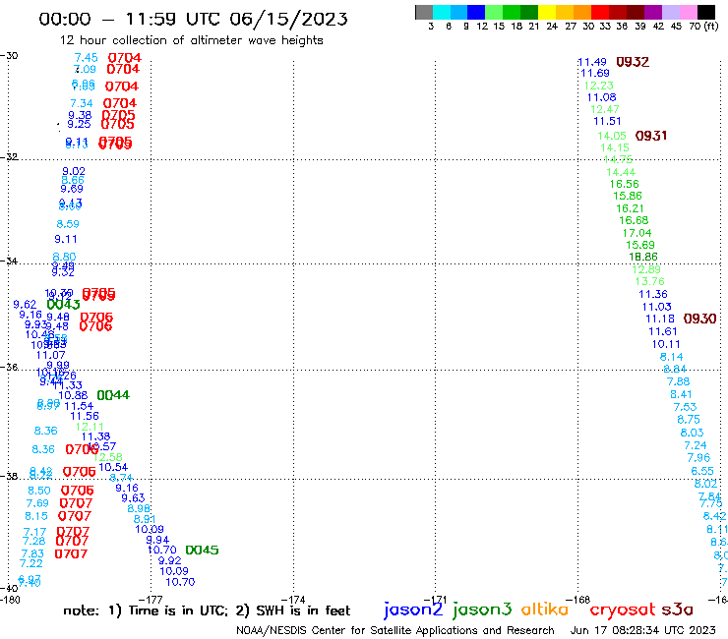Screen dimensions: 728x639
Task: Click the wave height value '12.89'
Action: (x=646, y=269)
